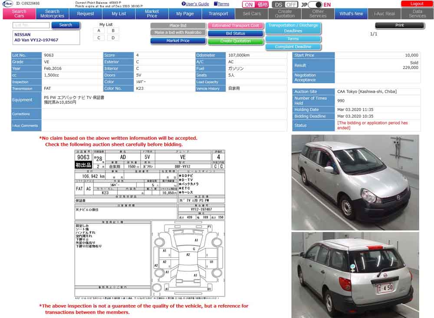This screenshot has width=434, height=318.
Task: Open the front view car photo
Action: click(x=355, y=182)
